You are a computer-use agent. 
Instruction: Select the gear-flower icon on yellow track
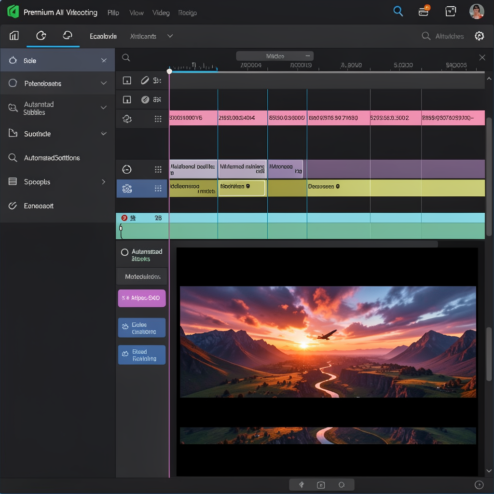[127, 189]
